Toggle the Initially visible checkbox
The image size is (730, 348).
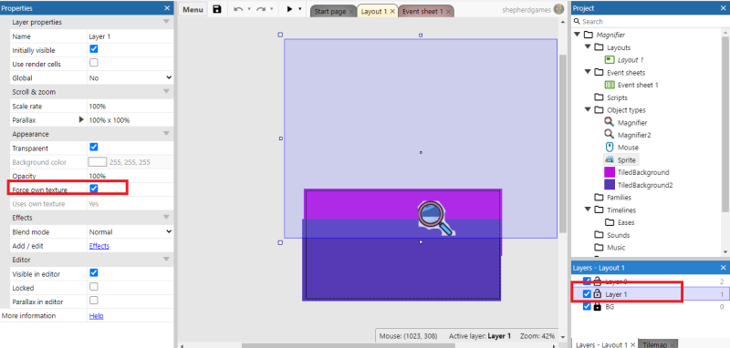tap(94, 49)
